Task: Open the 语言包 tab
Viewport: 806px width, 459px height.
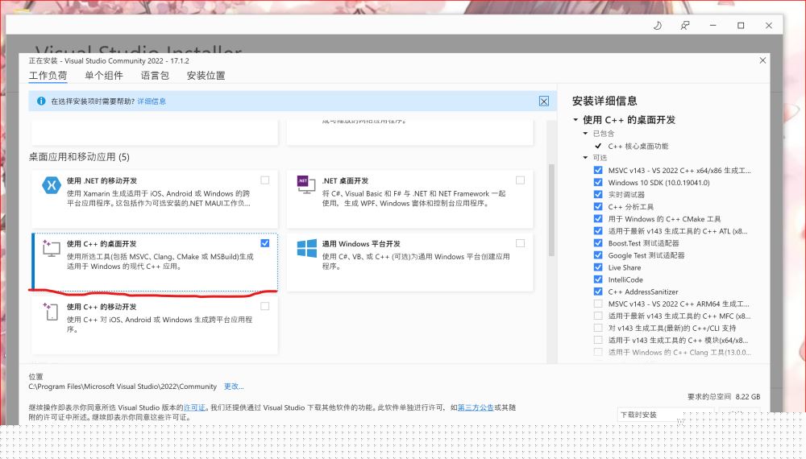Action: click(155, 76)
